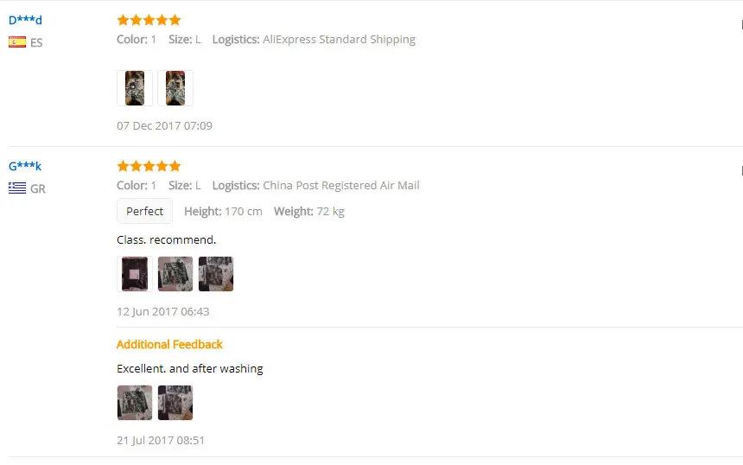Click the ES country label

pyautogui.click(x=36, y=42)
